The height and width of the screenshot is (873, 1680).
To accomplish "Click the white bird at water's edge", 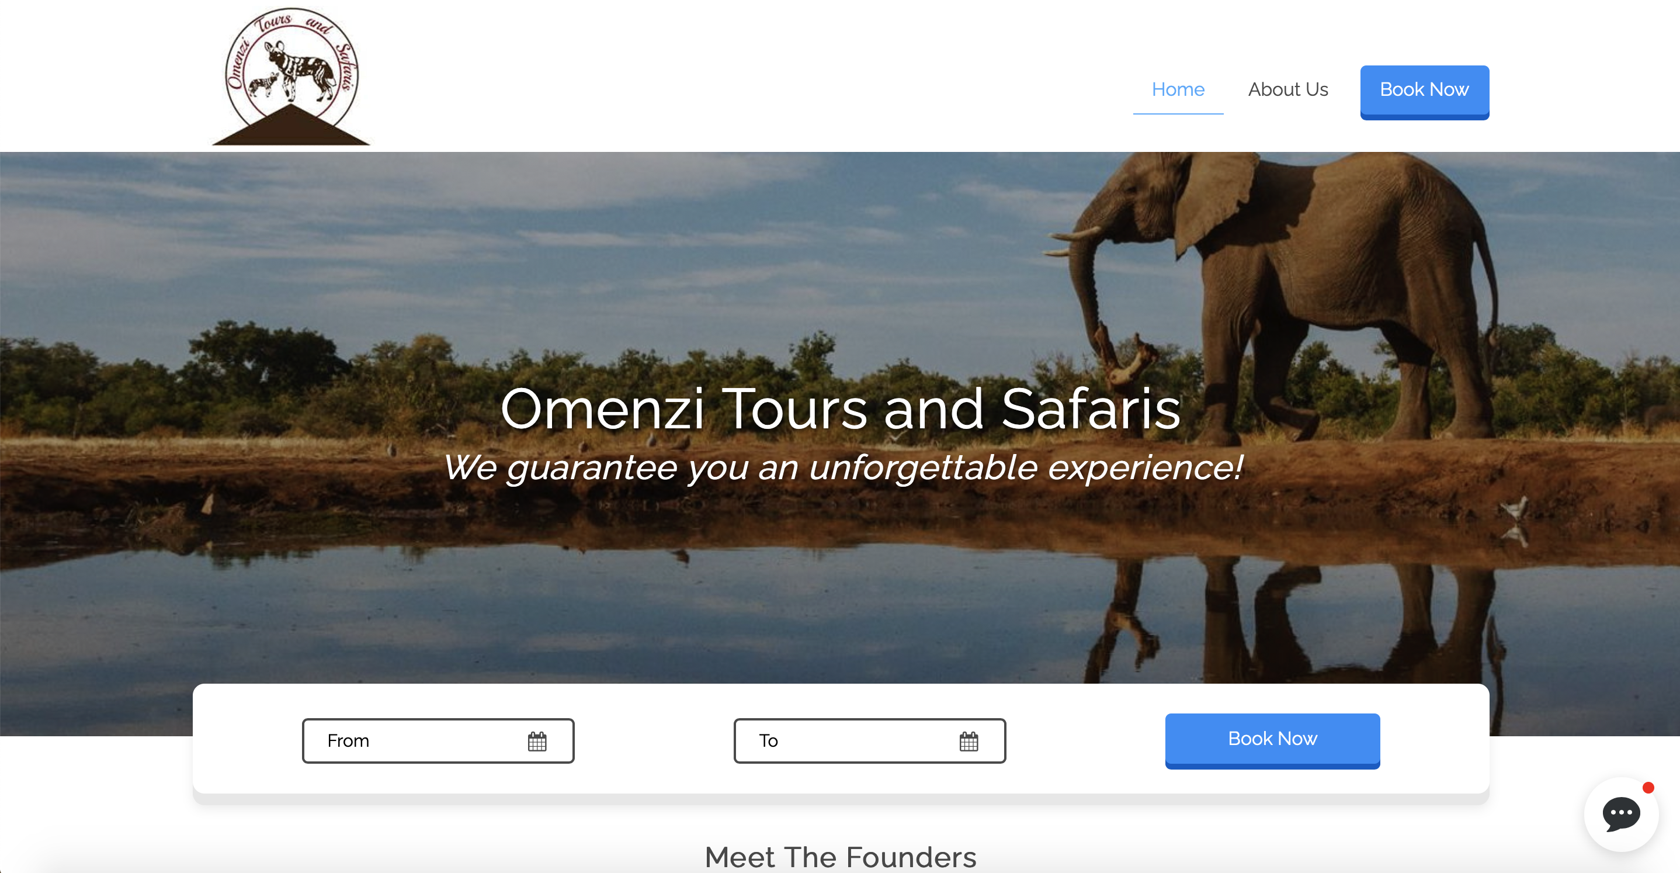I will pyautogui.click(x=1514, y=507).
